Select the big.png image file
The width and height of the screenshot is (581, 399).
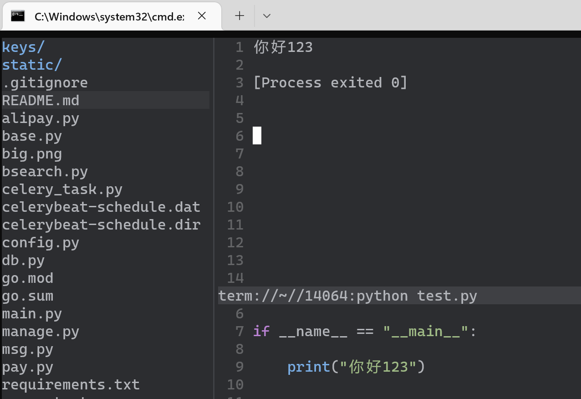[32, 154]
